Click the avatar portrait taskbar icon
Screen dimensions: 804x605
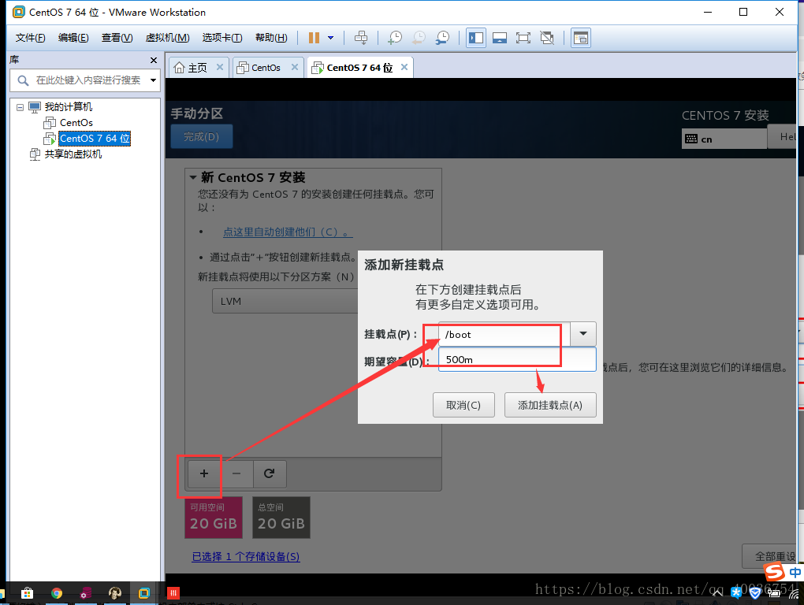pyautogui.click(x=115, y=593)
